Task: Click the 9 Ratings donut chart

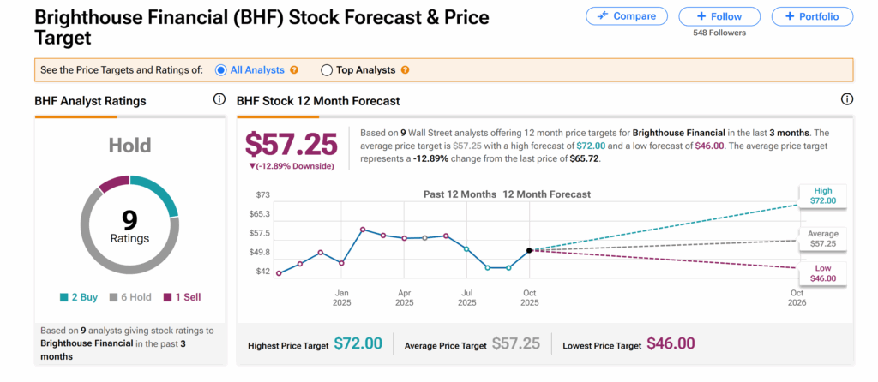Action: (x=129, y=225)
